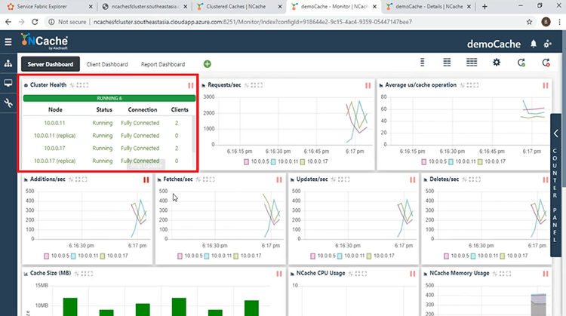Pause updates on Fetches/sec chart

coord(279,179)
